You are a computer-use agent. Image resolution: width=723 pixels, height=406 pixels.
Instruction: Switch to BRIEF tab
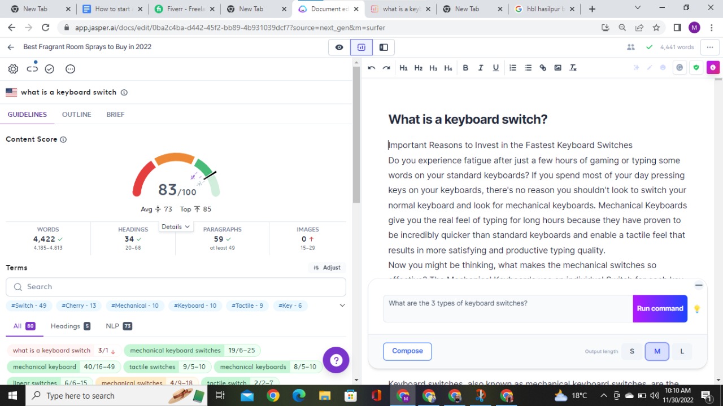[x=115, y=115]
